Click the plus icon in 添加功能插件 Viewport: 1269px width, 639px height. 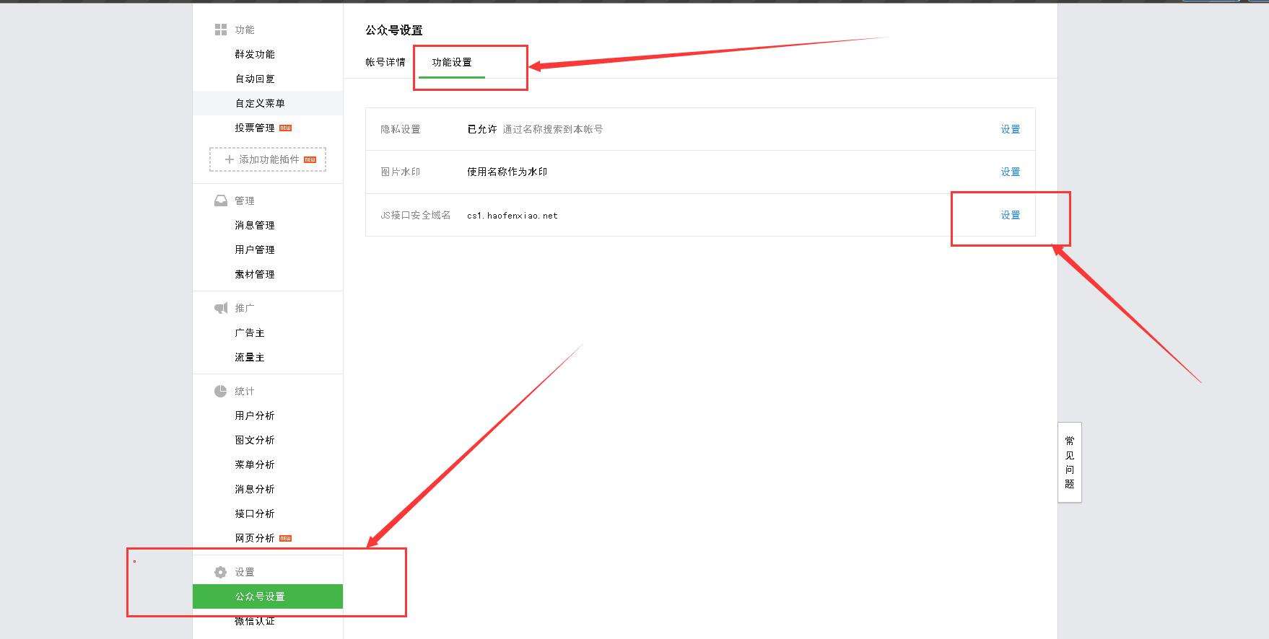[230, 159]
